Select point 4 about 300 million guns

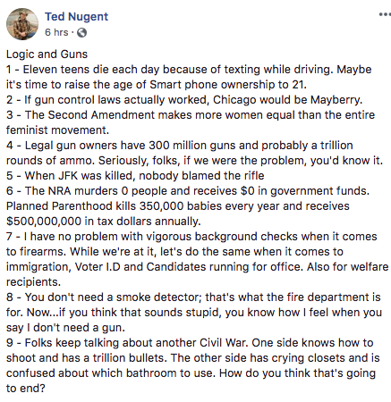coord(180,146)
